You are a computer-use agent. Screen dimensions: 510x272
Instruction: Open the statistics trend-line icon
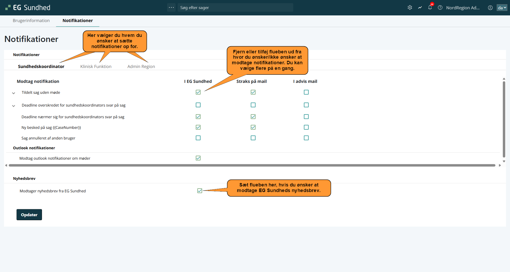[420, 8]
